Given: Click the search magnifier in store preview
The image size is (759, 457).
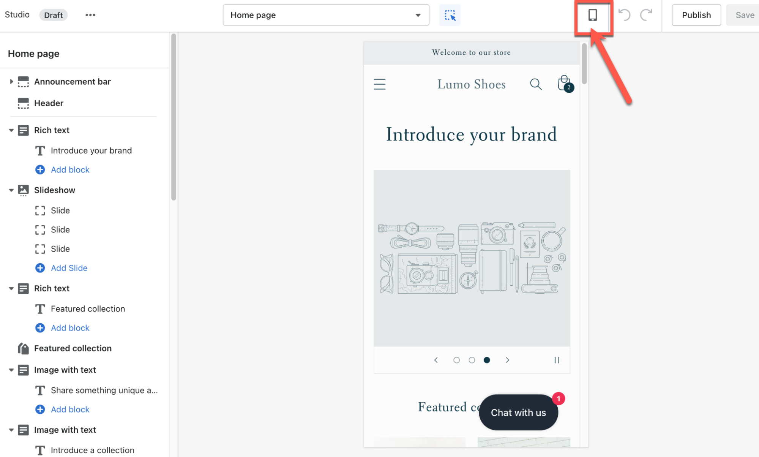Looking at the screenshot, I should click(535, 84).
